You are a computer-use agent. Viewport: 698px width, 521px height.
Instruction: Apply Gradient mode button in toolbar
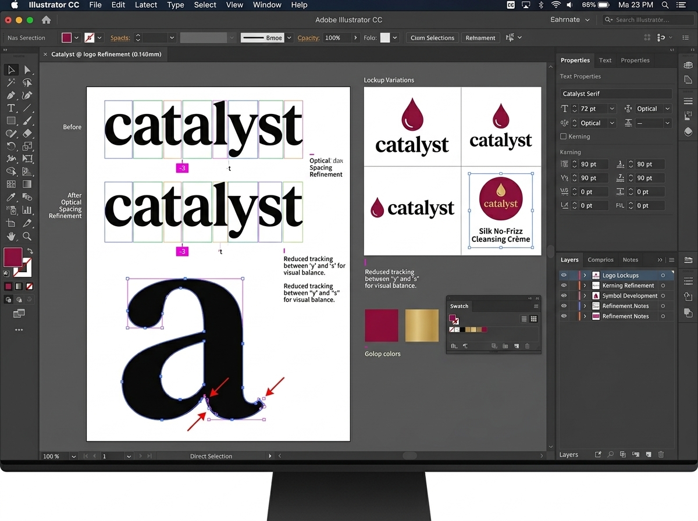19,287
